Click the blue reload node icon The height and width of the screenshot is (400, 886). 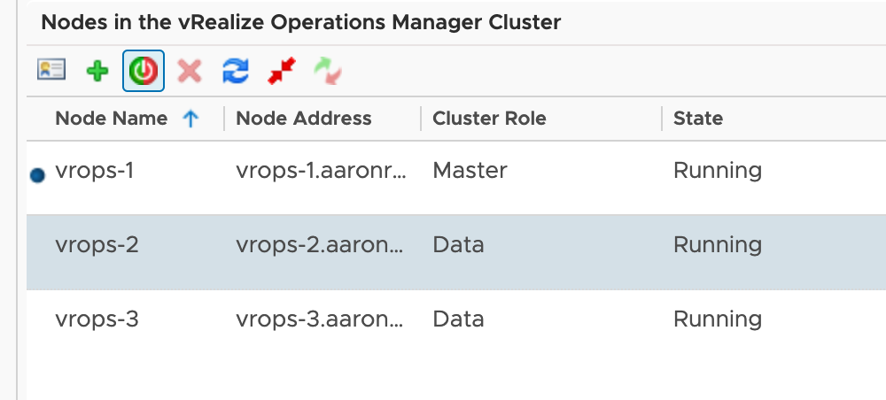[x=236, y=72]
